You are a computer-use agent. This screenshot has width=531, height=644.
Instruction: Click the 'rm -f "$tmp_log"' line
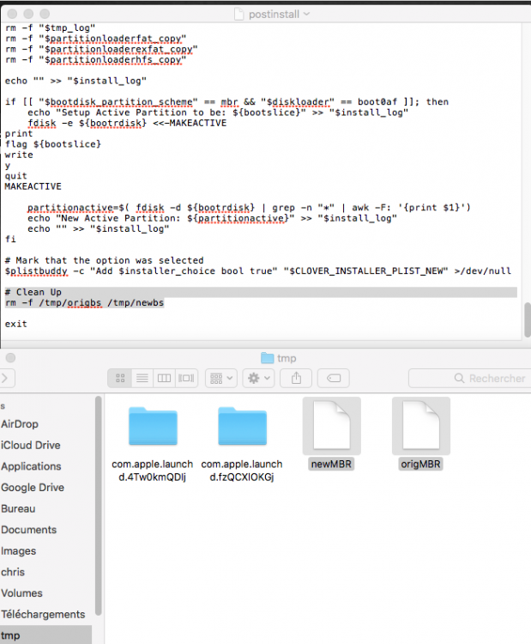(50, 28)
